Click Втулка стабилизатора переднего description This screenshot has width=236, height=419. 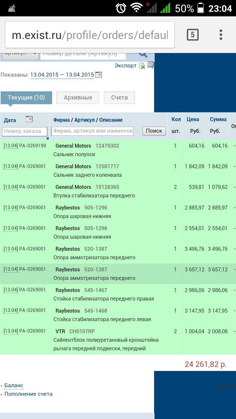point(94,195)
